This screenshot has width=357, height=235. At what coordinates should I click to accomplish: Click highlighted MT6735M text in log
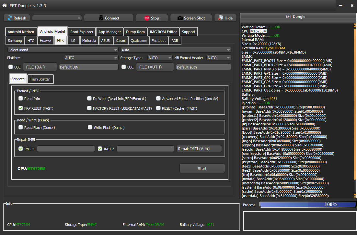pyautogui.click(x=259, y=31)
